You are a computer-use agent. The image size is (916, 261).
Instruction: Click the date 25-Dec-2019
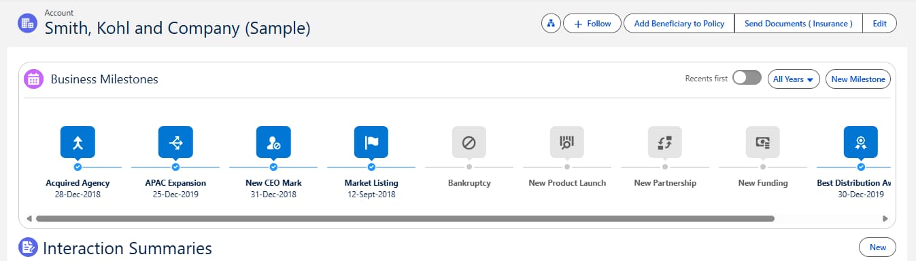175,195
